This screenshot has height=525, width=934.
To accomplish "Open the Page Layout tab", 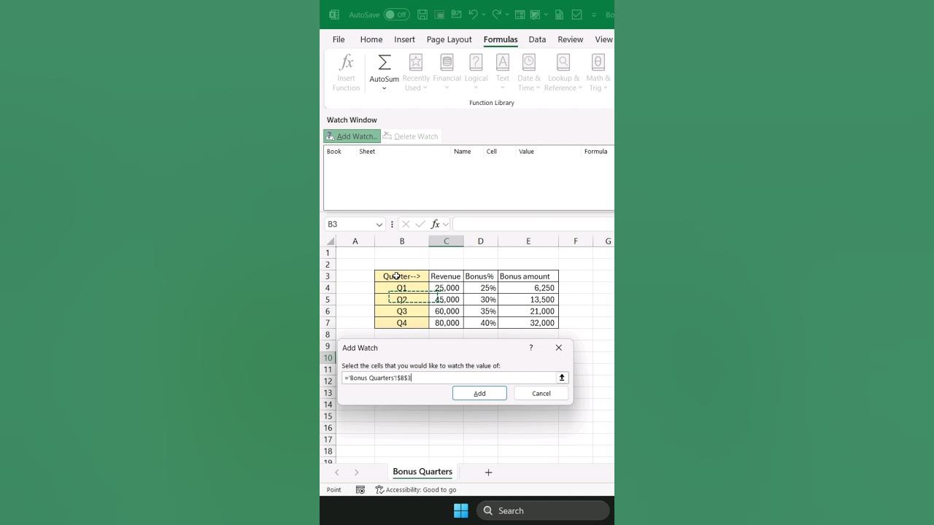I will click(449, 39).
